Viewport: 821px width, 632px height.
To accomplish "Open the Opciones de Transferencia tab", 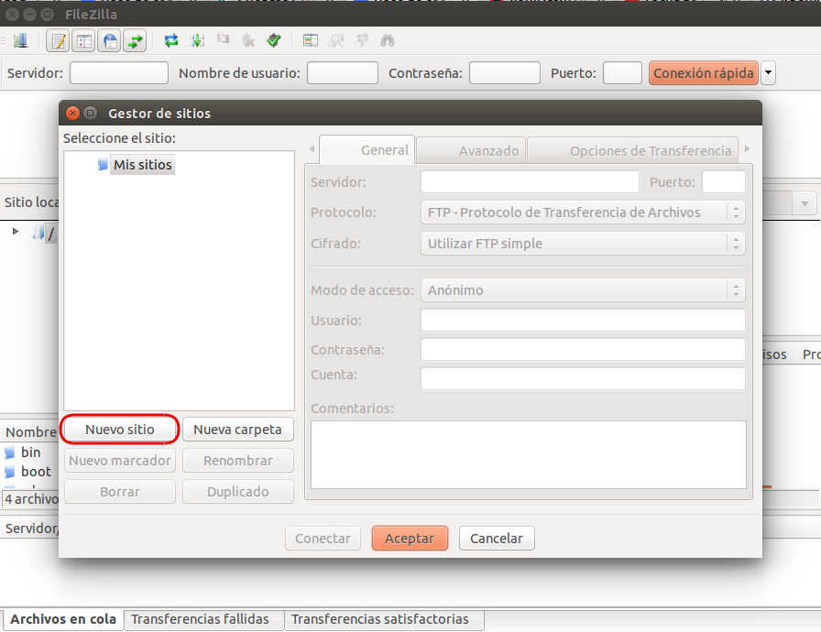I will pos(632,151).
